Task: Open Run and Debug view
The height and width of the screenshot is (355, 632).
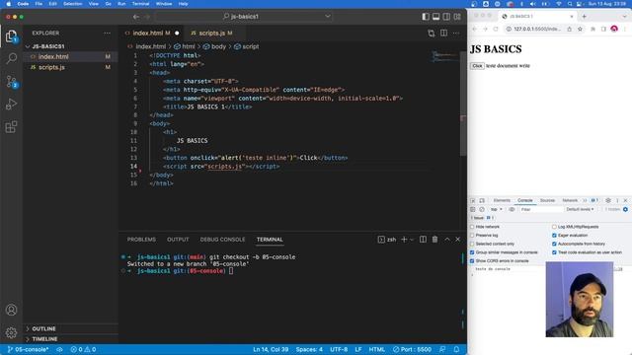Action: tap(11, 105)
